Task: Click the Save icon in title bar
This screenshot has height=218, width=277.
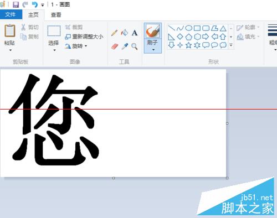Action: click(16, 4)
